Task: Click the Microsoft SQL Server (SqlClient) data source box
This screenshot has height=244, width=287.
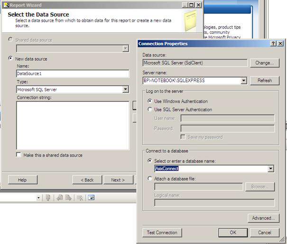Action: pyautogui.click(x=195, y=63)
